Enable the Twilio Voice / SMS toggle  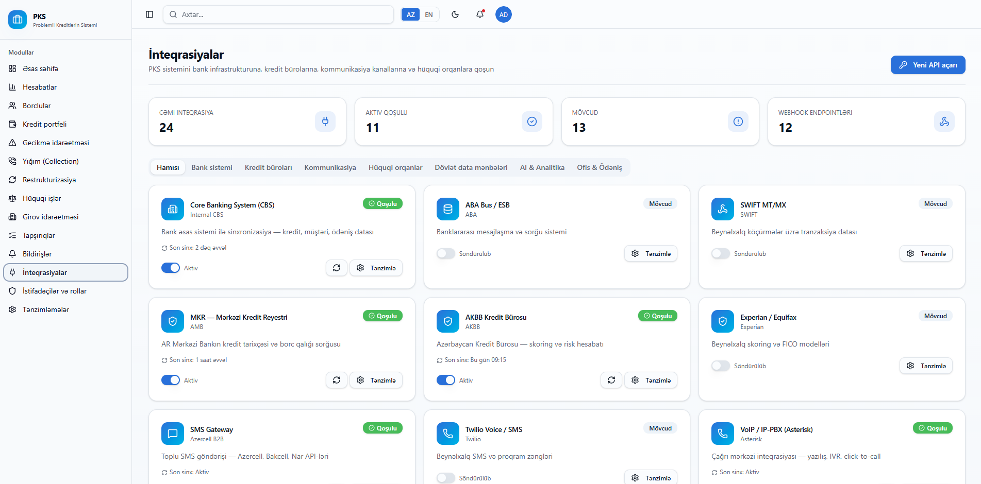pos(446,478)
